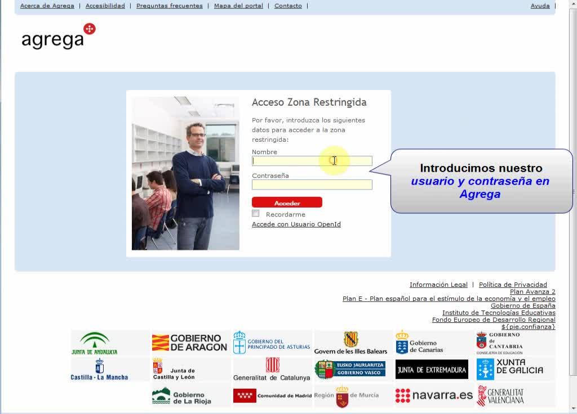Focus the Contraseña input field
The height and width of the screenshot is (414, 577).
(312, 184)
